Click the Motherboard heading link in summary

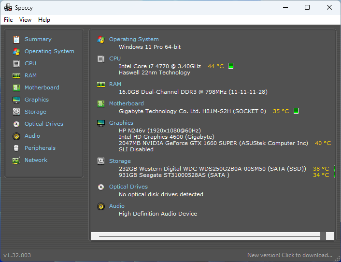click(127, 103)
